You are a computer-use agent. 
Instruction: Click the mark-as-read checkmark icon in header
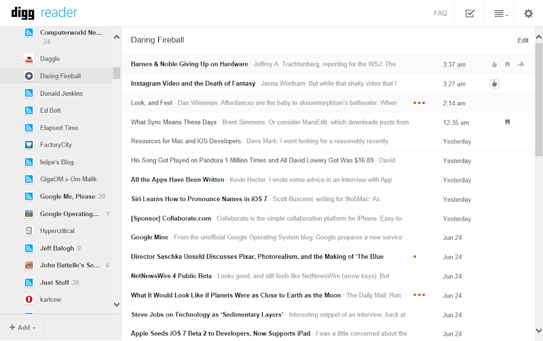point(470,13)
